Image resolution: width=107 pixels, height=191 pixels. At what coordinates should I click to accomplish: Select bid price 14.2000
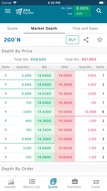point(44,139)
